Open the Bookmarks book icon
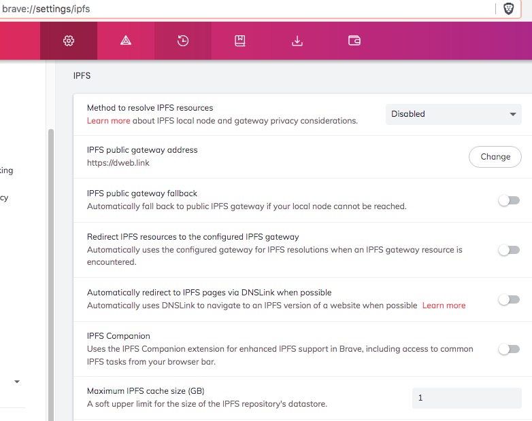This screenshot has width=532, height=421. click(240, 41)
